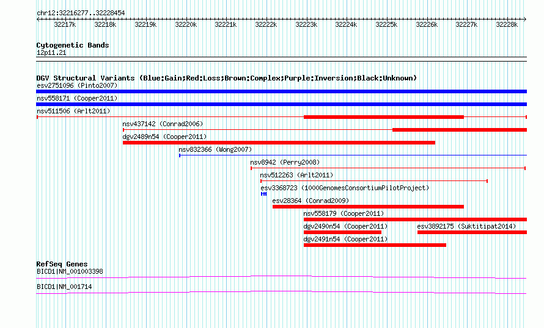Image resolution: width=544 pixels, height=328 pixels.
Task: Click the thick red nsv511506 loss bar
Action: 384,117
